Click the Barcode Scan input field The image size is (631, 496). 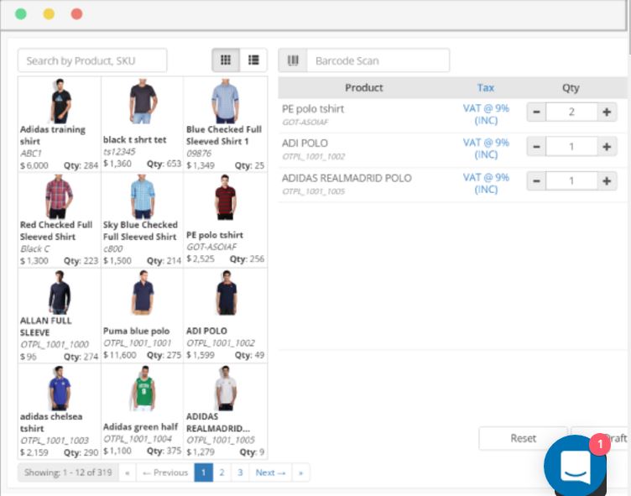coord(378,60)
